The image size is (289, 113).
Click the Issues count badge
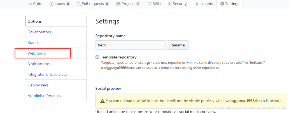pyautogui.click(x=68, y=4)
